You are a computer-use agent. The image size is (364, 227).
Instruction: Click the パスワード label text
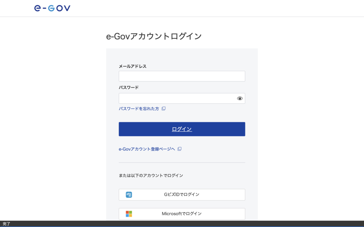[x=129, y=87]
